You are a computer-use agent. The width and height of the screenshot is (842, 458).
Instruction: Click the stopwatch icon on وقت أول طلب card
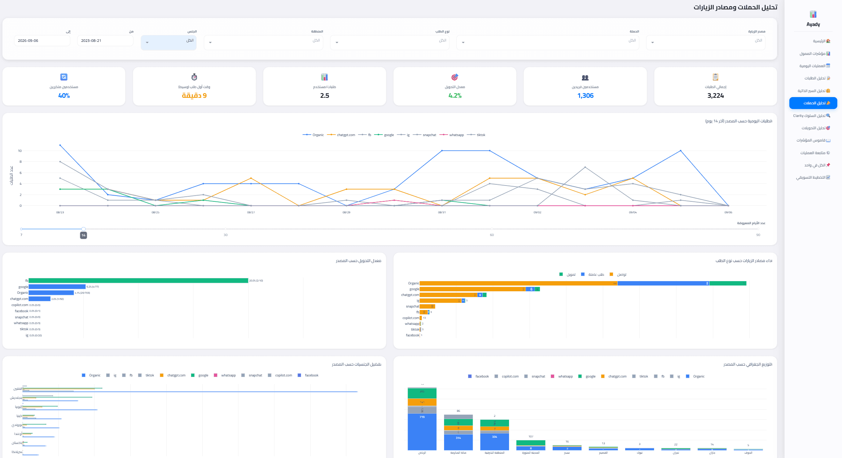[x=194, y=77]
